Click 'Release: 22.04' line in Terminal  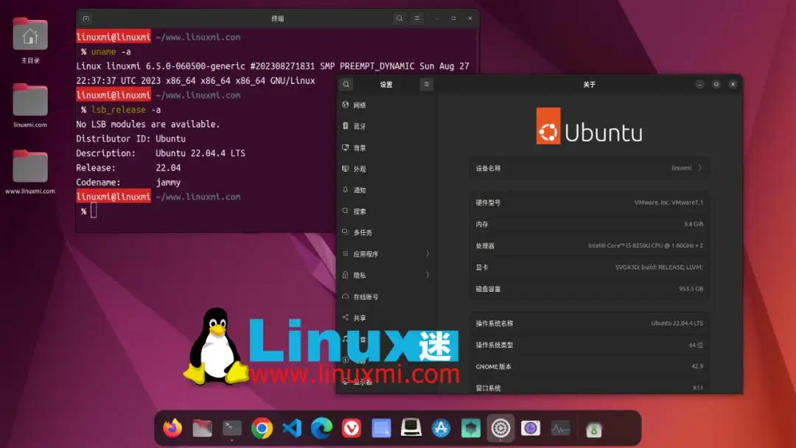point(128,168)
